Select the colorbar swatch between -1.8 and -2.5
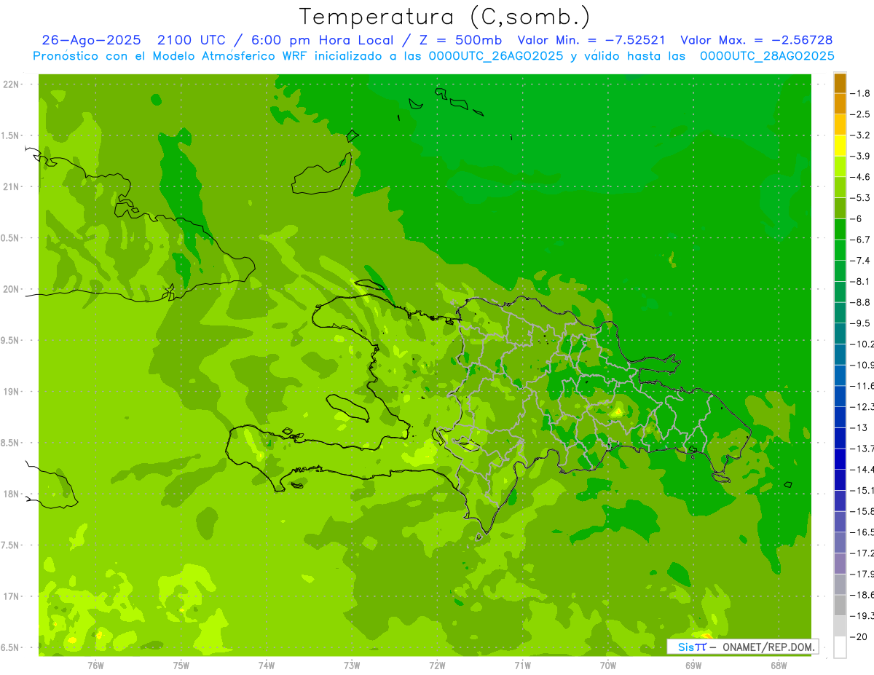Screen dimensions: 874x675 point(840,104)
